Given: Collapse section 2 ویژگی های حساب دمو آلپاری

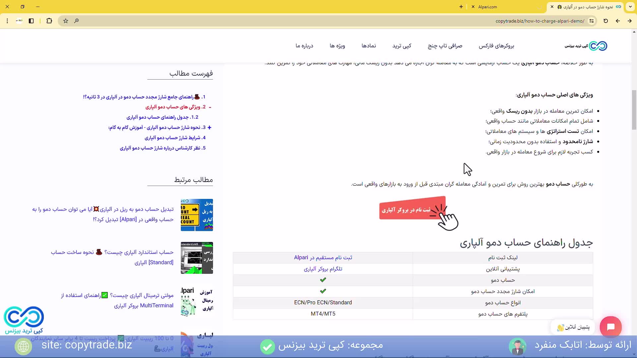Looking at the screenshot, I should 210,107.
